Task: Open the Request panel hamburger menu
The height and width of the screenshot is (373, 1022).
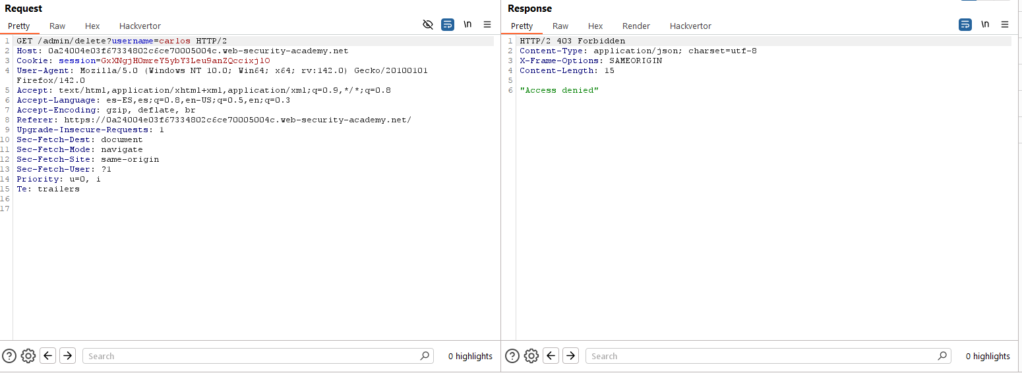Action: [x=487, y=25]
